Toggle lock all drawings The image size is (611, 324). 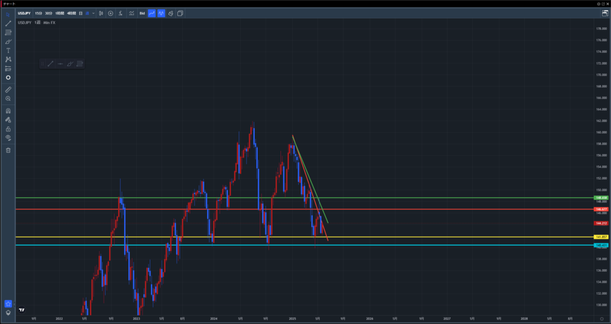[8, 129]
